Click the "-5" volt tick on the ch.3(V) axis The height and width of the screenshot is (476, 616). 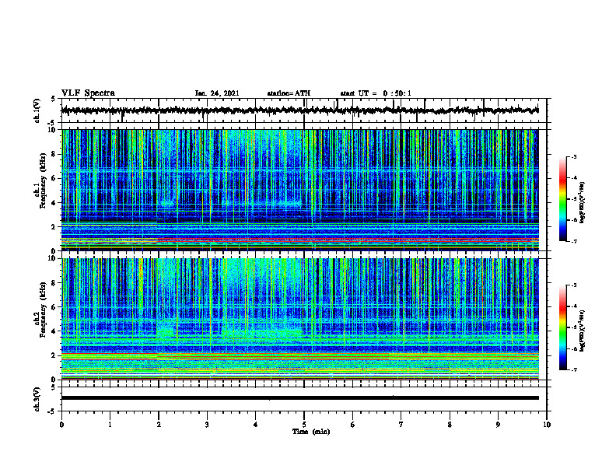pos(52,411)
